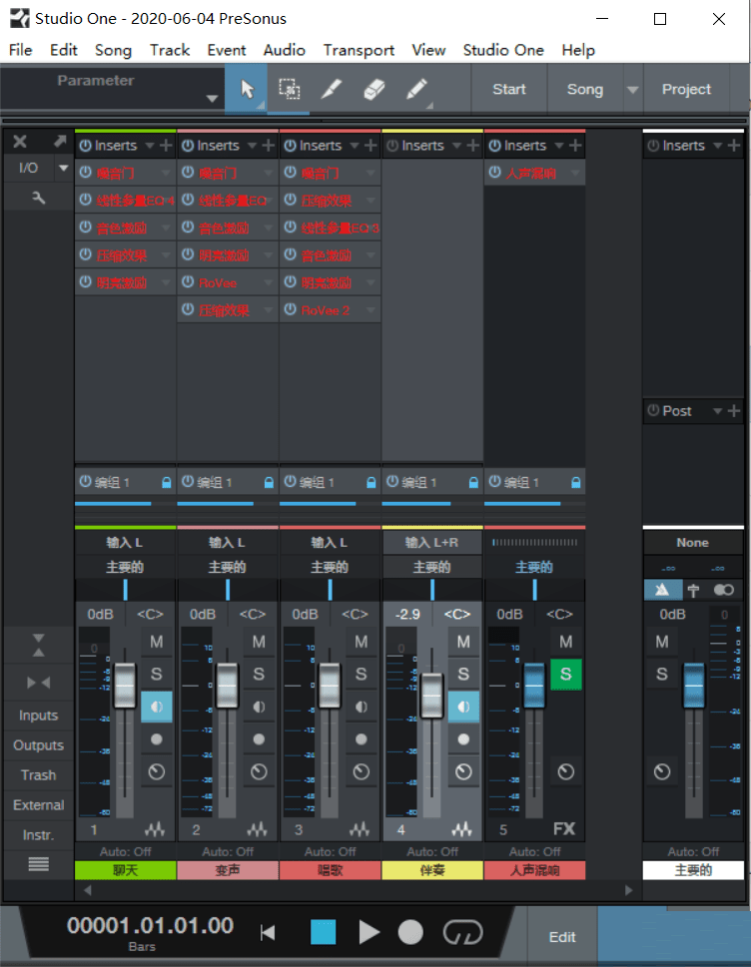Show Inputs in mixer
Viewport: 751px width, 967px height.
click(x=38, y=716)
